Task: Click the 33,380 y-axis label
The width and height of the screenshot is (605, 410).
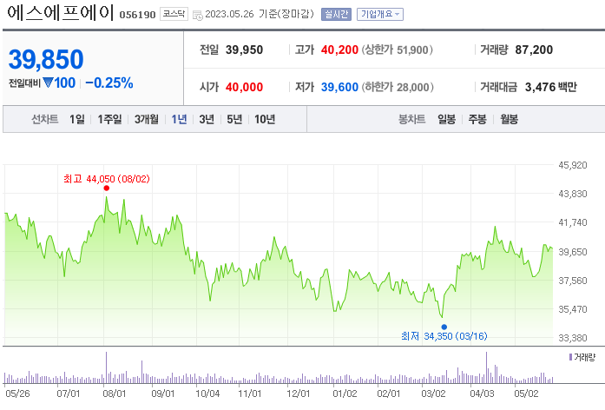Action: click(x=573, y=338)
